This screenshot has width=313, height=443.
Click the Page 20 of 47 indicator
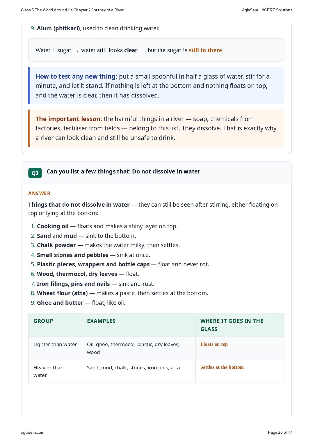tap(280, 432)
